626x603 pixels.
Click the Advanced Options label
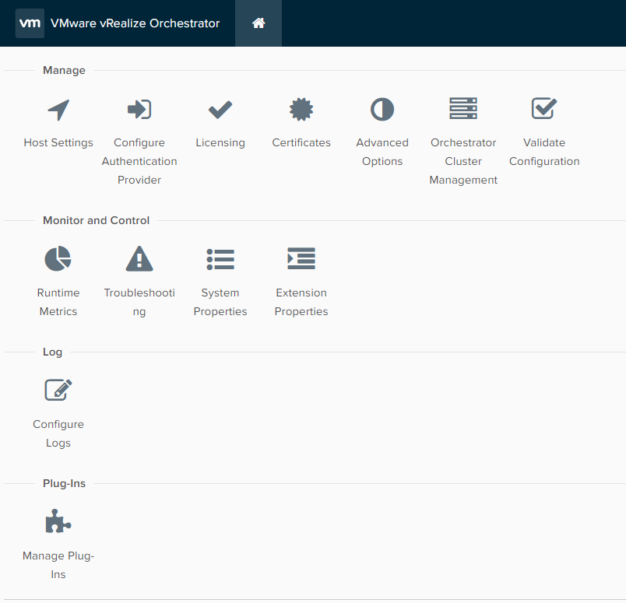382,152
